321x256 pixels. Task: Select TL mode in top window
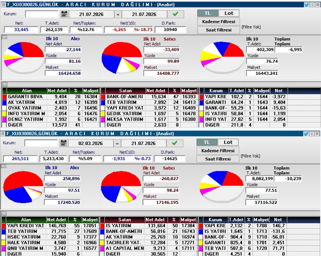point(208,13)
